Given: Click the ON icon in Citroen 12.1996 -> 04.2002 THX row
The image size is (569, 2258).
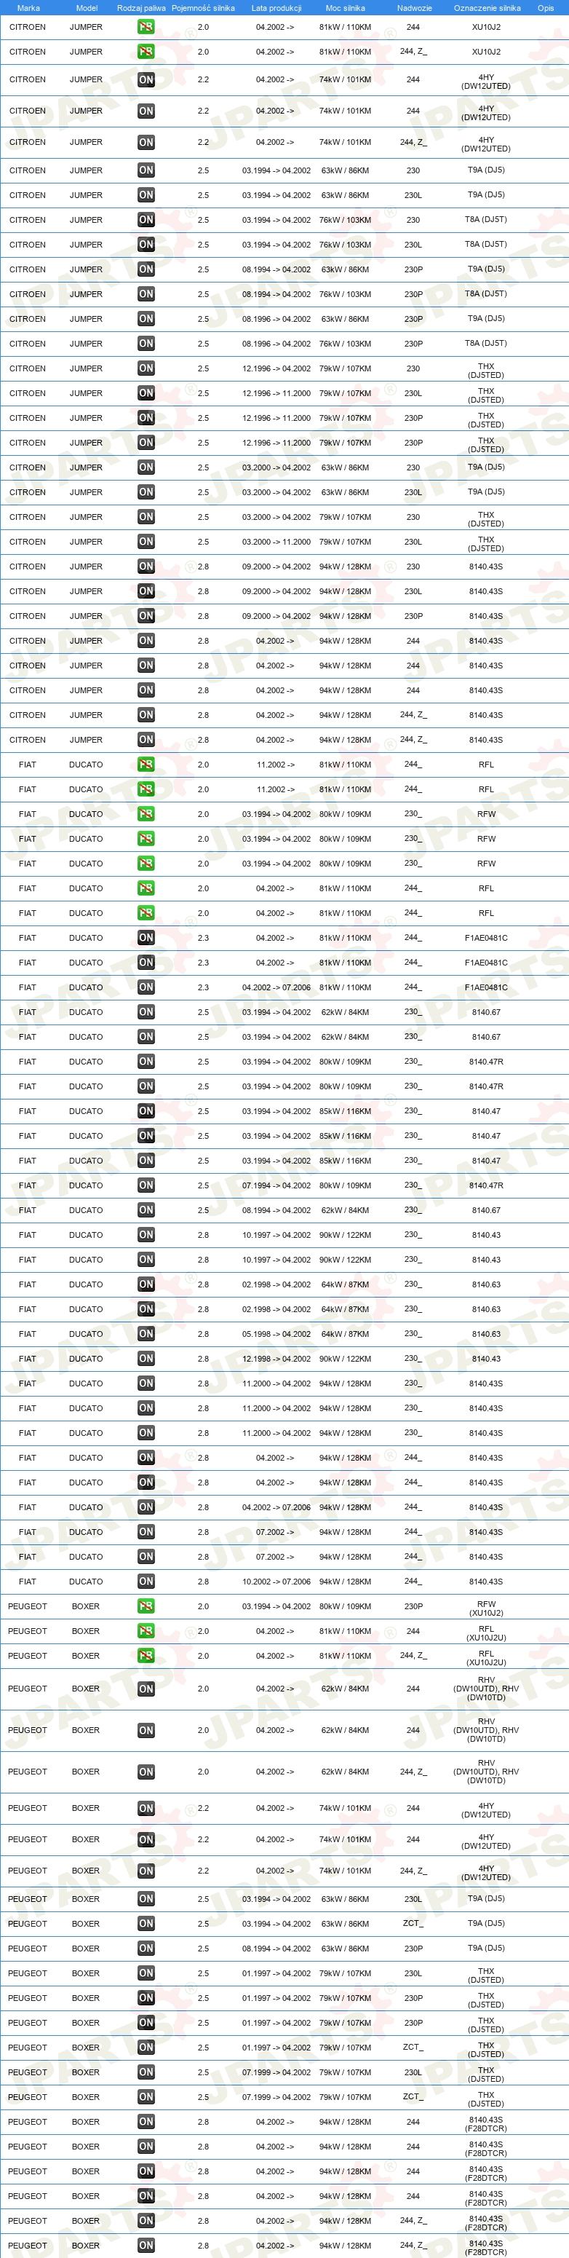Looking at the screenshot, I should click(x=146, y=368).
